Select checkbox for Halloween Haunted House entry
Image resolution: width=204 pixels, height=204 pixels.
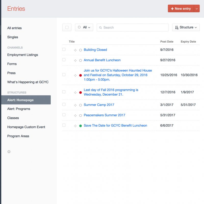64,75
